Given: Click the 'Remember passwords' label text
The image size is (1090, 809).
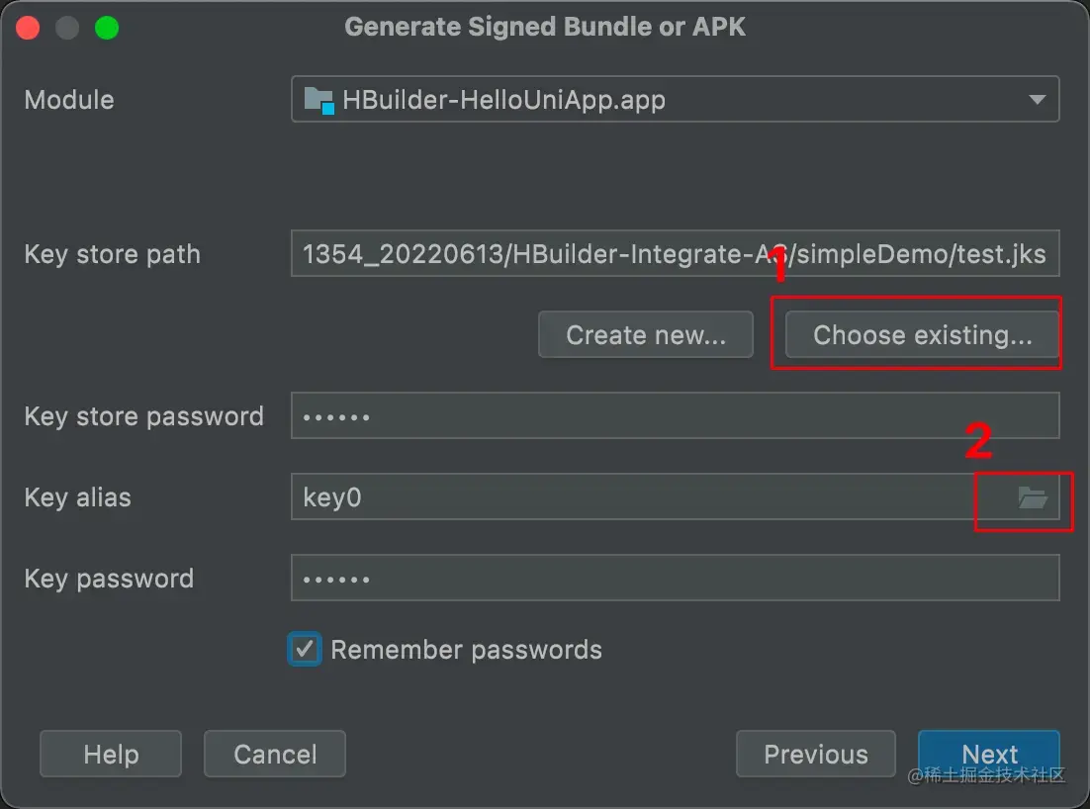Looking at the screenshot, I should (467, 650).
